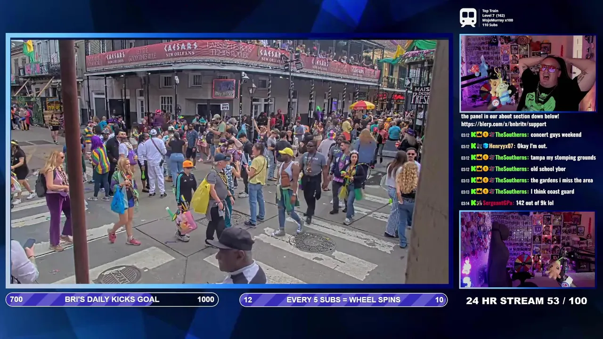Screen dimensions: 603x339
Task: Click the message 'tampa my stomping grounds'
Action: [x=563, y=158]
